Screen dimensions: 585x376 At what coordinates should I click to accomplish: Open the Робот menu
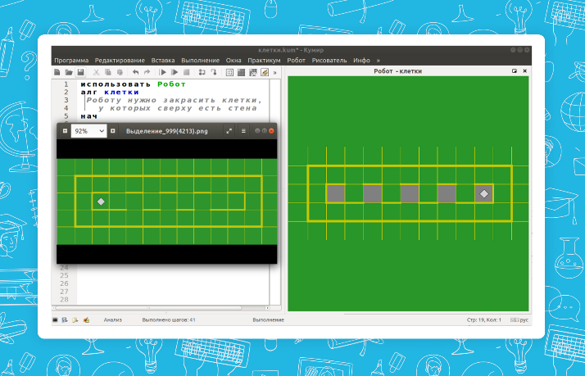coord(296,61)
